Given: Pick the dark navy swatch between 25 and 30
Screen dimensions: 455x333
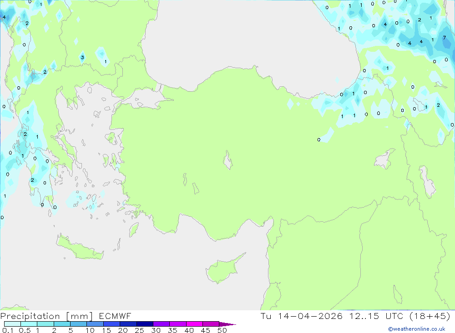Looking at the screenshot, I should pyautogui.click(x=145, y=324).
